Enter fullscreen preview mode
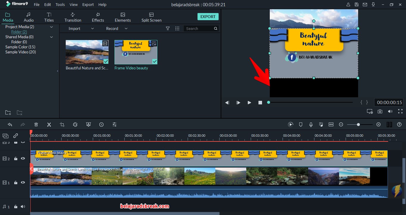The height and width of the screenshot is (215, 406). (400, 112)
